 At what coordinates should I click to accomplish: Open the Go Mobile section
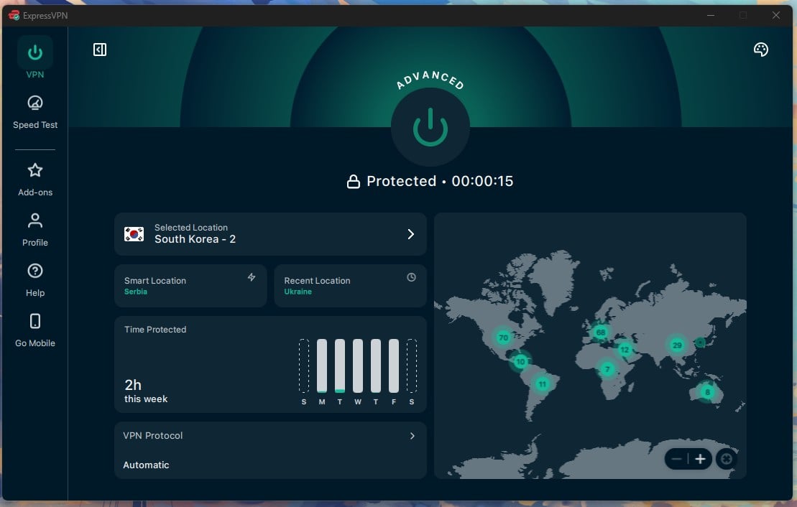click(x=35, y=330)
